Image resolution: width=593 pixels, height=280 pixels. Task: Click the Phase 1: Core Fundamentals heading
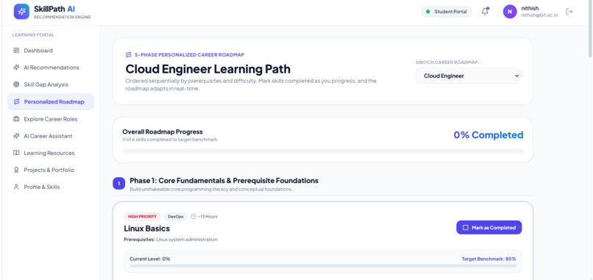[224, 181]
